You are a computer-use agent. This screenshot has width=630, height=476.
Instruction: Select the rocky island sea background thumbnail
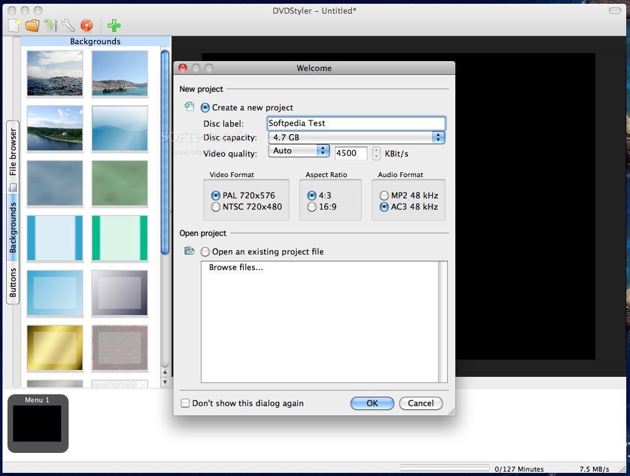(x=120, y=73)
